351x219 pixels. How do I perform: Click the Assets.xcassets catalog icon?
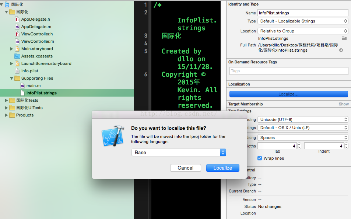coord(17,56)
